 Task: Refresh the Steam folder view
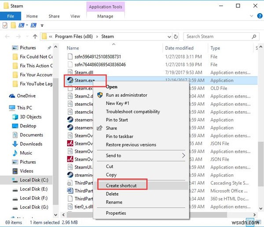click(x=176, y=36)
